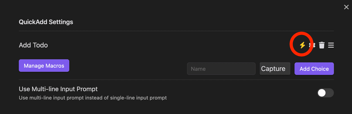Screen dimensions: 352x114
Task: Turn on the multi-line input toggle
Action: [326, 93]
